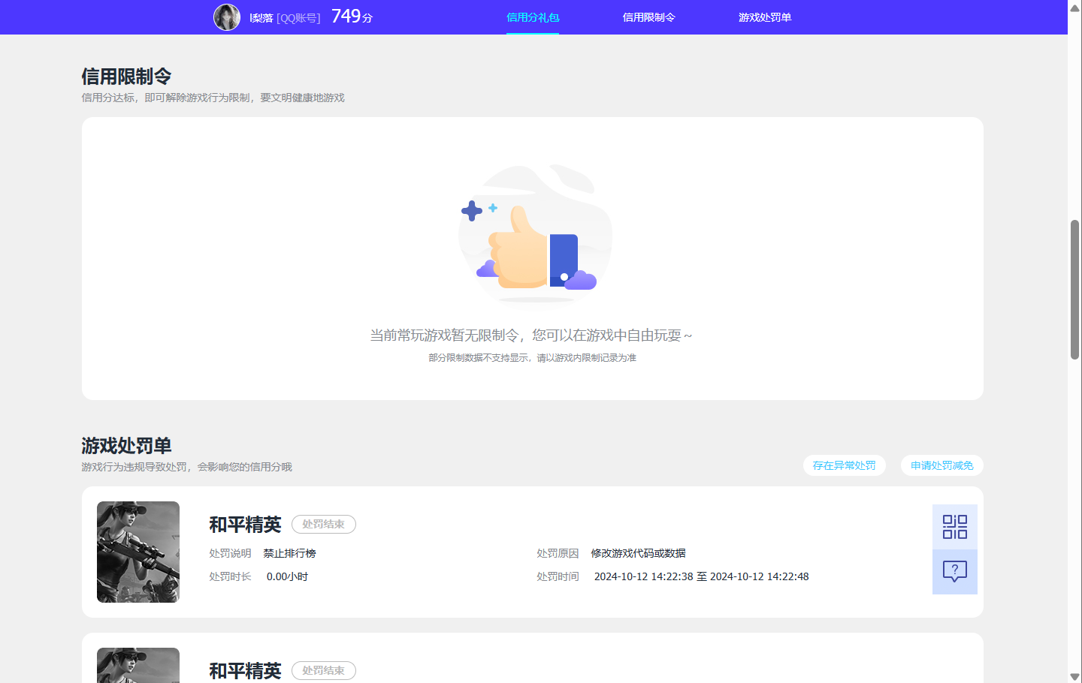Click the penalty reason 修改游戏代码或数据
The image size is (1082, 683).
(640, 552)
